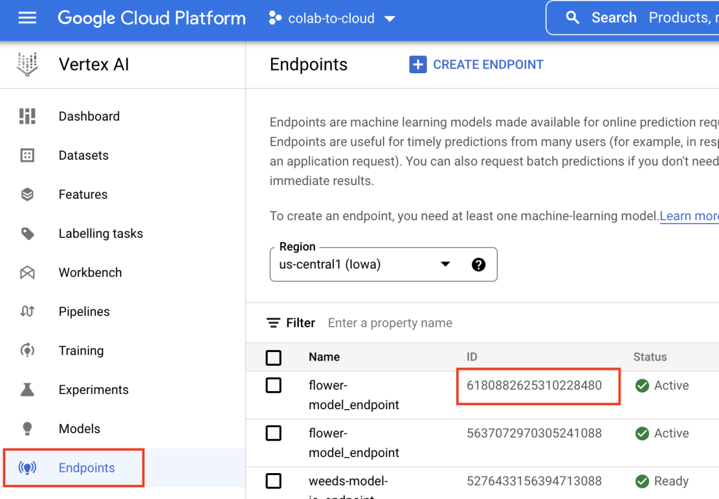Screen dimensions: 719x499
Task: Click the Dashboard sidebar icon
Action: click(27, 116)
